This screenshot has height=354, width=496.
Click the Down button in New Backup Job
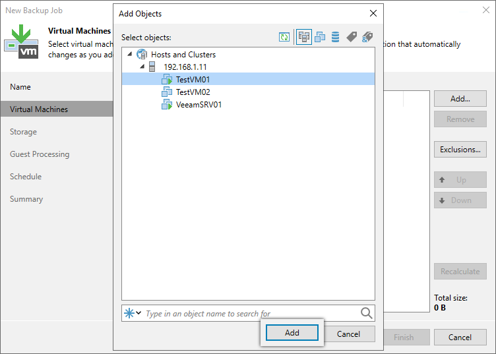click(x=460, y=200)
